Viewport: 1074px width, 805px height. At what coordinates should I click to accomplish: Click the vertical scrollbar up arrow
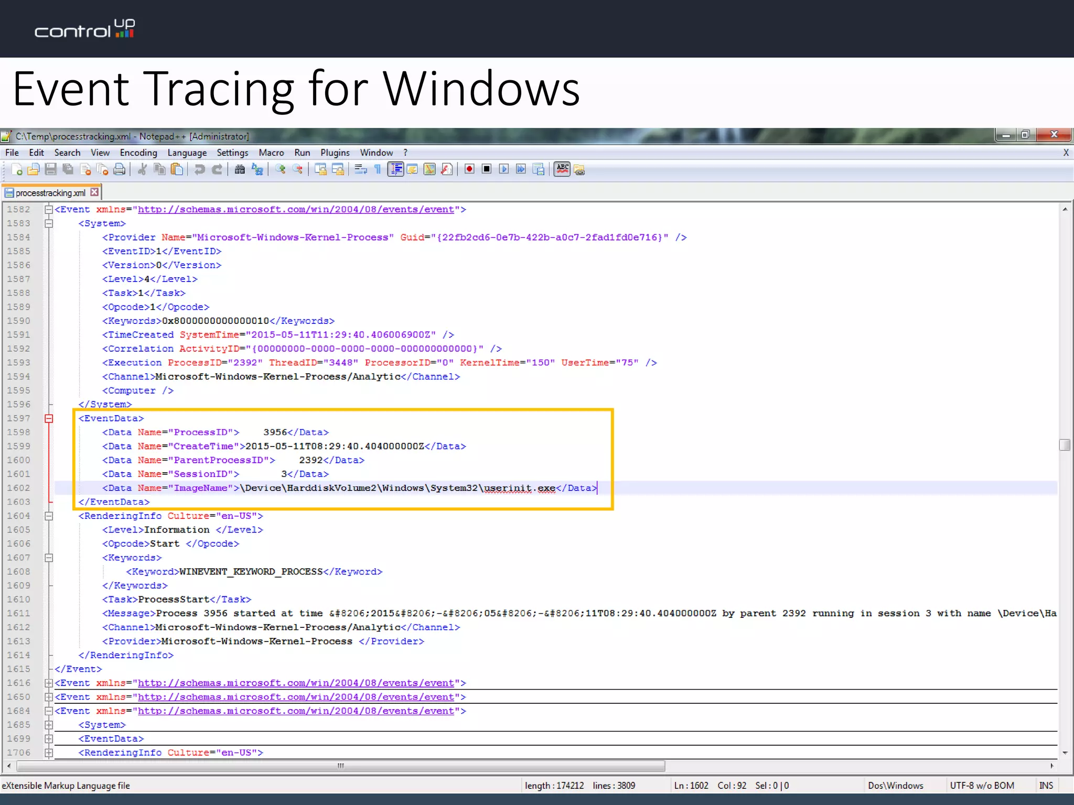click(1065, 210)
